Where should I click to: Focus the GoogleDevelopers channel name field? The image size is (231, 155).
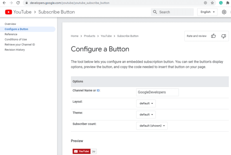[157, 92]
